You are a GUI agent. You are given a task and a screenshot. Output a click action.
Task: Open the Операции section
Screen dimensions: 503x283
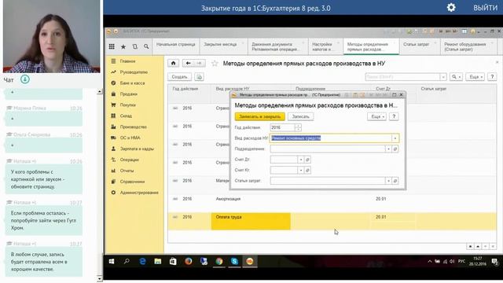point(129,160)
